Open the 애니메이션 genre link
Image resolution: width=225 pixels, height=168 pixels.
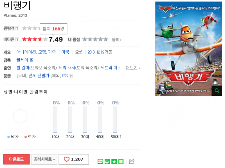[26, 52]
